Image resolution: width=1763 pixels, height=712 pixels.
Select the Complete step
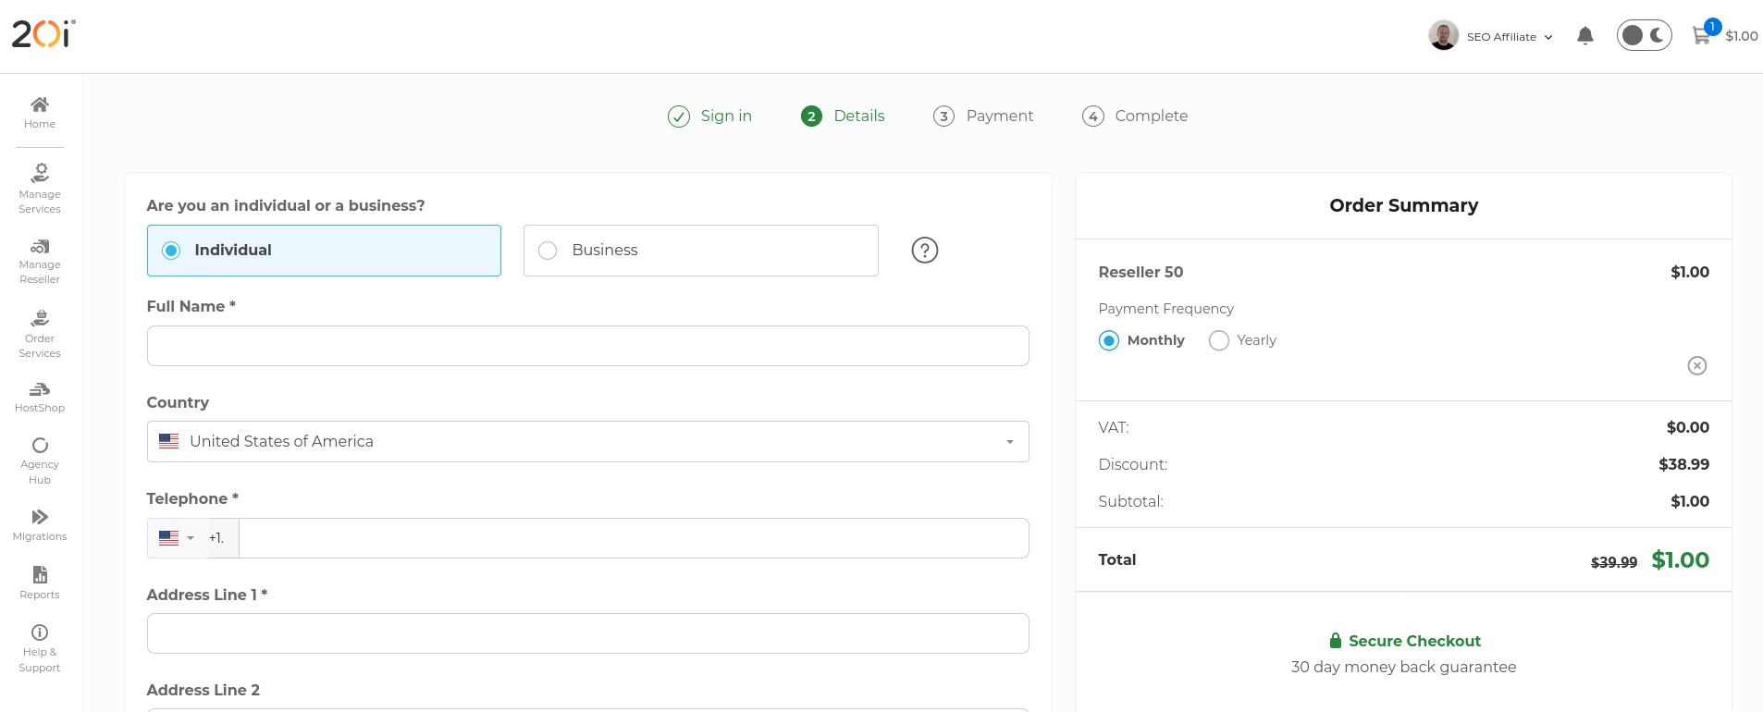[1135, 116]
